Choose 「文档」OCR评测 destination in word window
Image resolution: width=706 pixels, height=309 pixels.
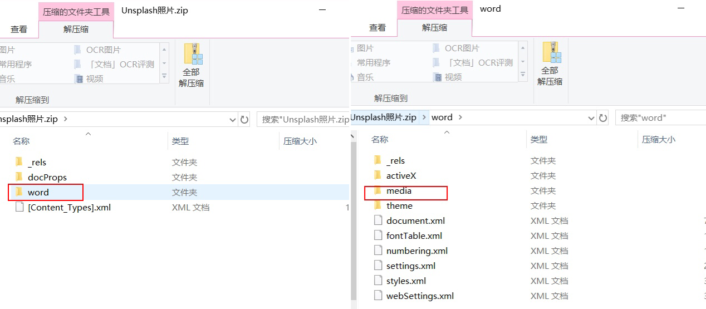(473, 62)
